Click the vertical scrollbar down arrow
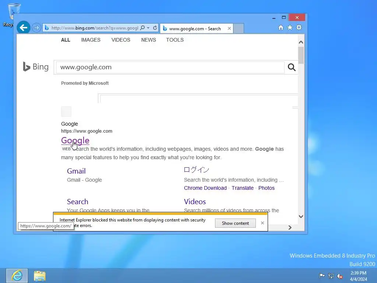 click(301, 216)
